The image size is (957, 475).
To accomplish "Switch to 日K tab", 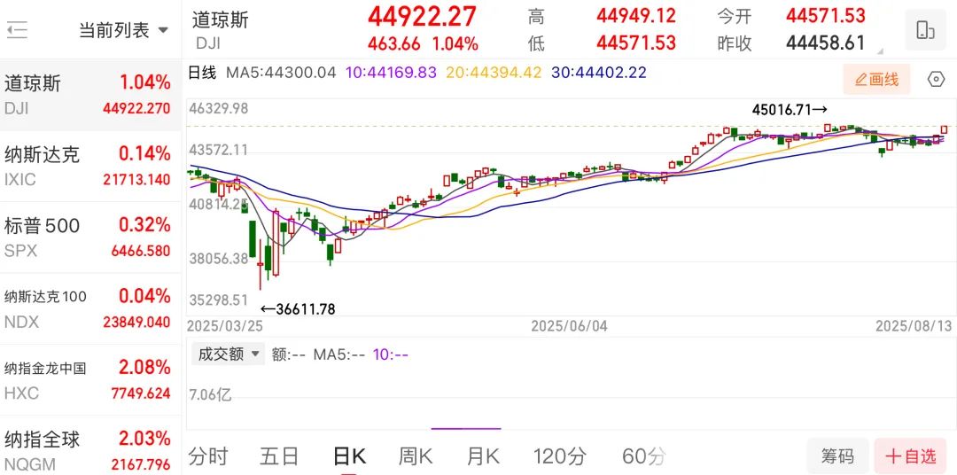I will [349, 456].
